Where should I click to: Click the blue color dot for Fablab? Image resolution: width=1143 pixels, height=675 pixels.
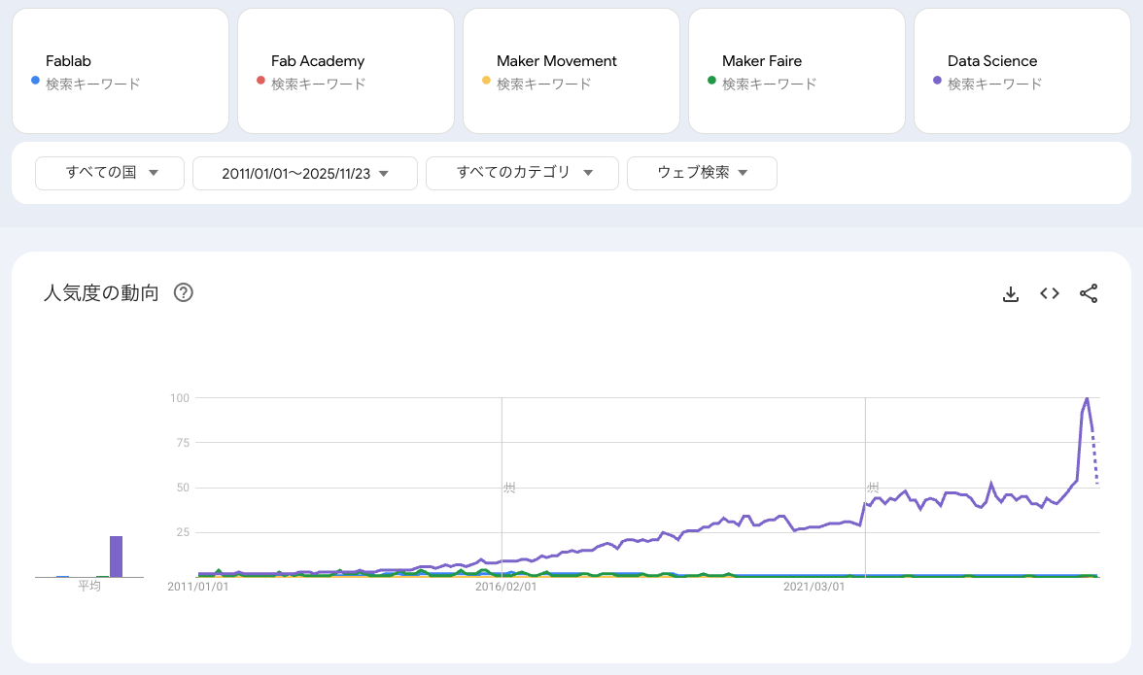35,81
